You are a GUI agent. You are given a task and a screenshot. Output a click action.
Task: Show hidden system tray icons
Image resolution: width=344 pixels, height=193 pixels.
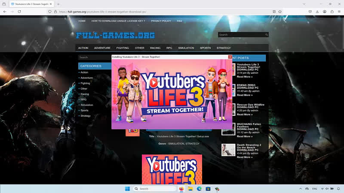(x=300, y=189)
